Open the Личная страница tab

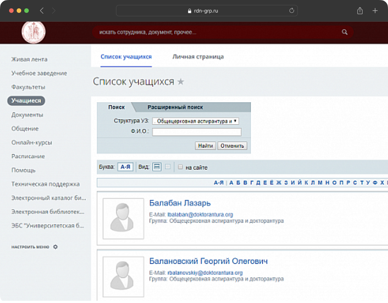tap(198, 57)
